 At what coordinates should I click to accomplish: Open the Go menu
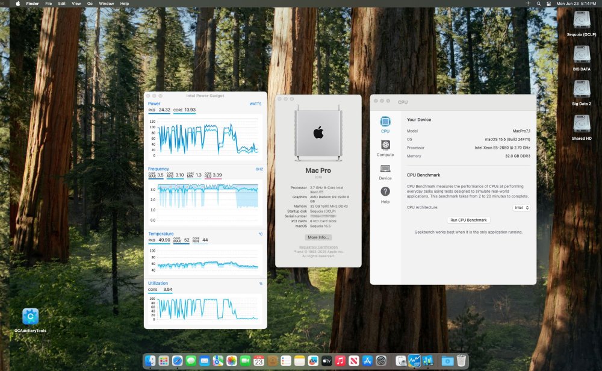[90, 4]
